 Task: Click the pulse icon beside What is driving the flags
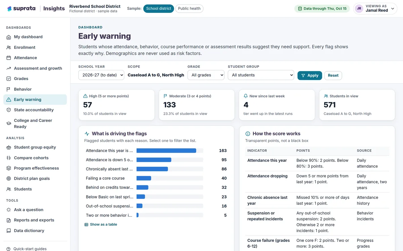point(87,134)
